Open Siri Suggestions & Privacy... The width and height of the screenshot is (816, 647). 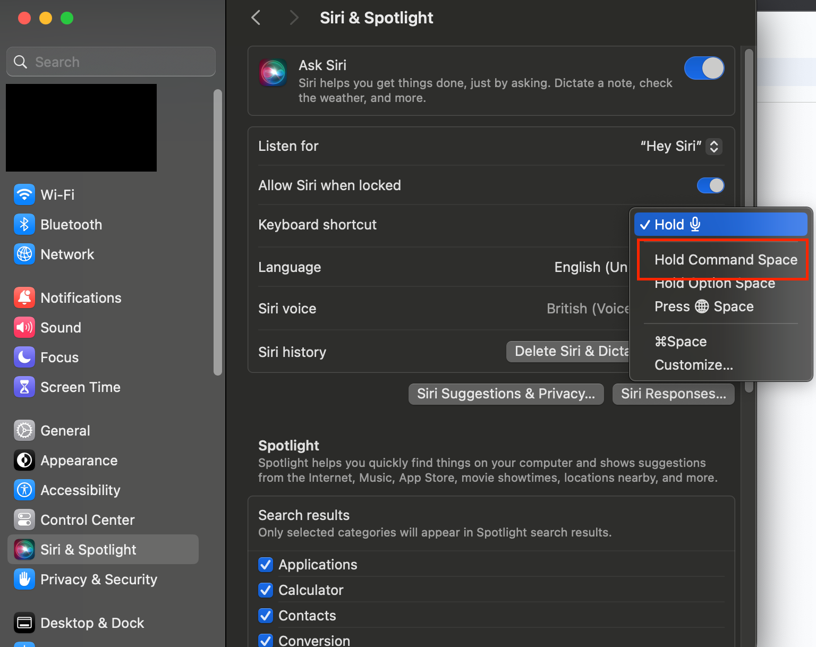click(x=506, y=394)
